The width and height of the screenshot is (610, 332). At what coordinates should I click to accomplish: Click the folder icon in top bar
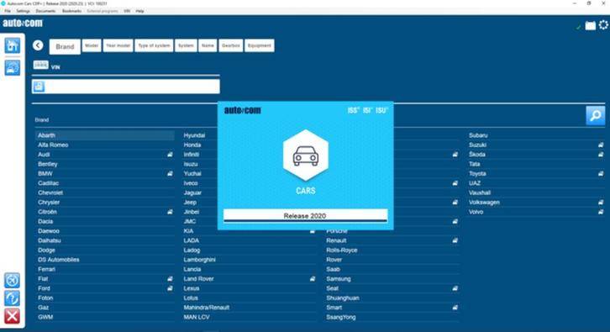590,26
